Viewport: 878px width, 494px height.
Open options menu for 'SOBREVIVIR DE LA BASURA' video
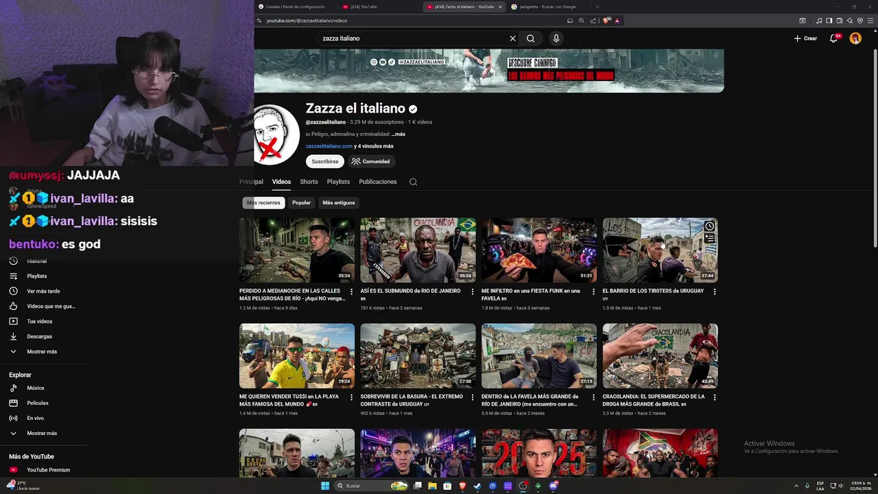[473, 397]
